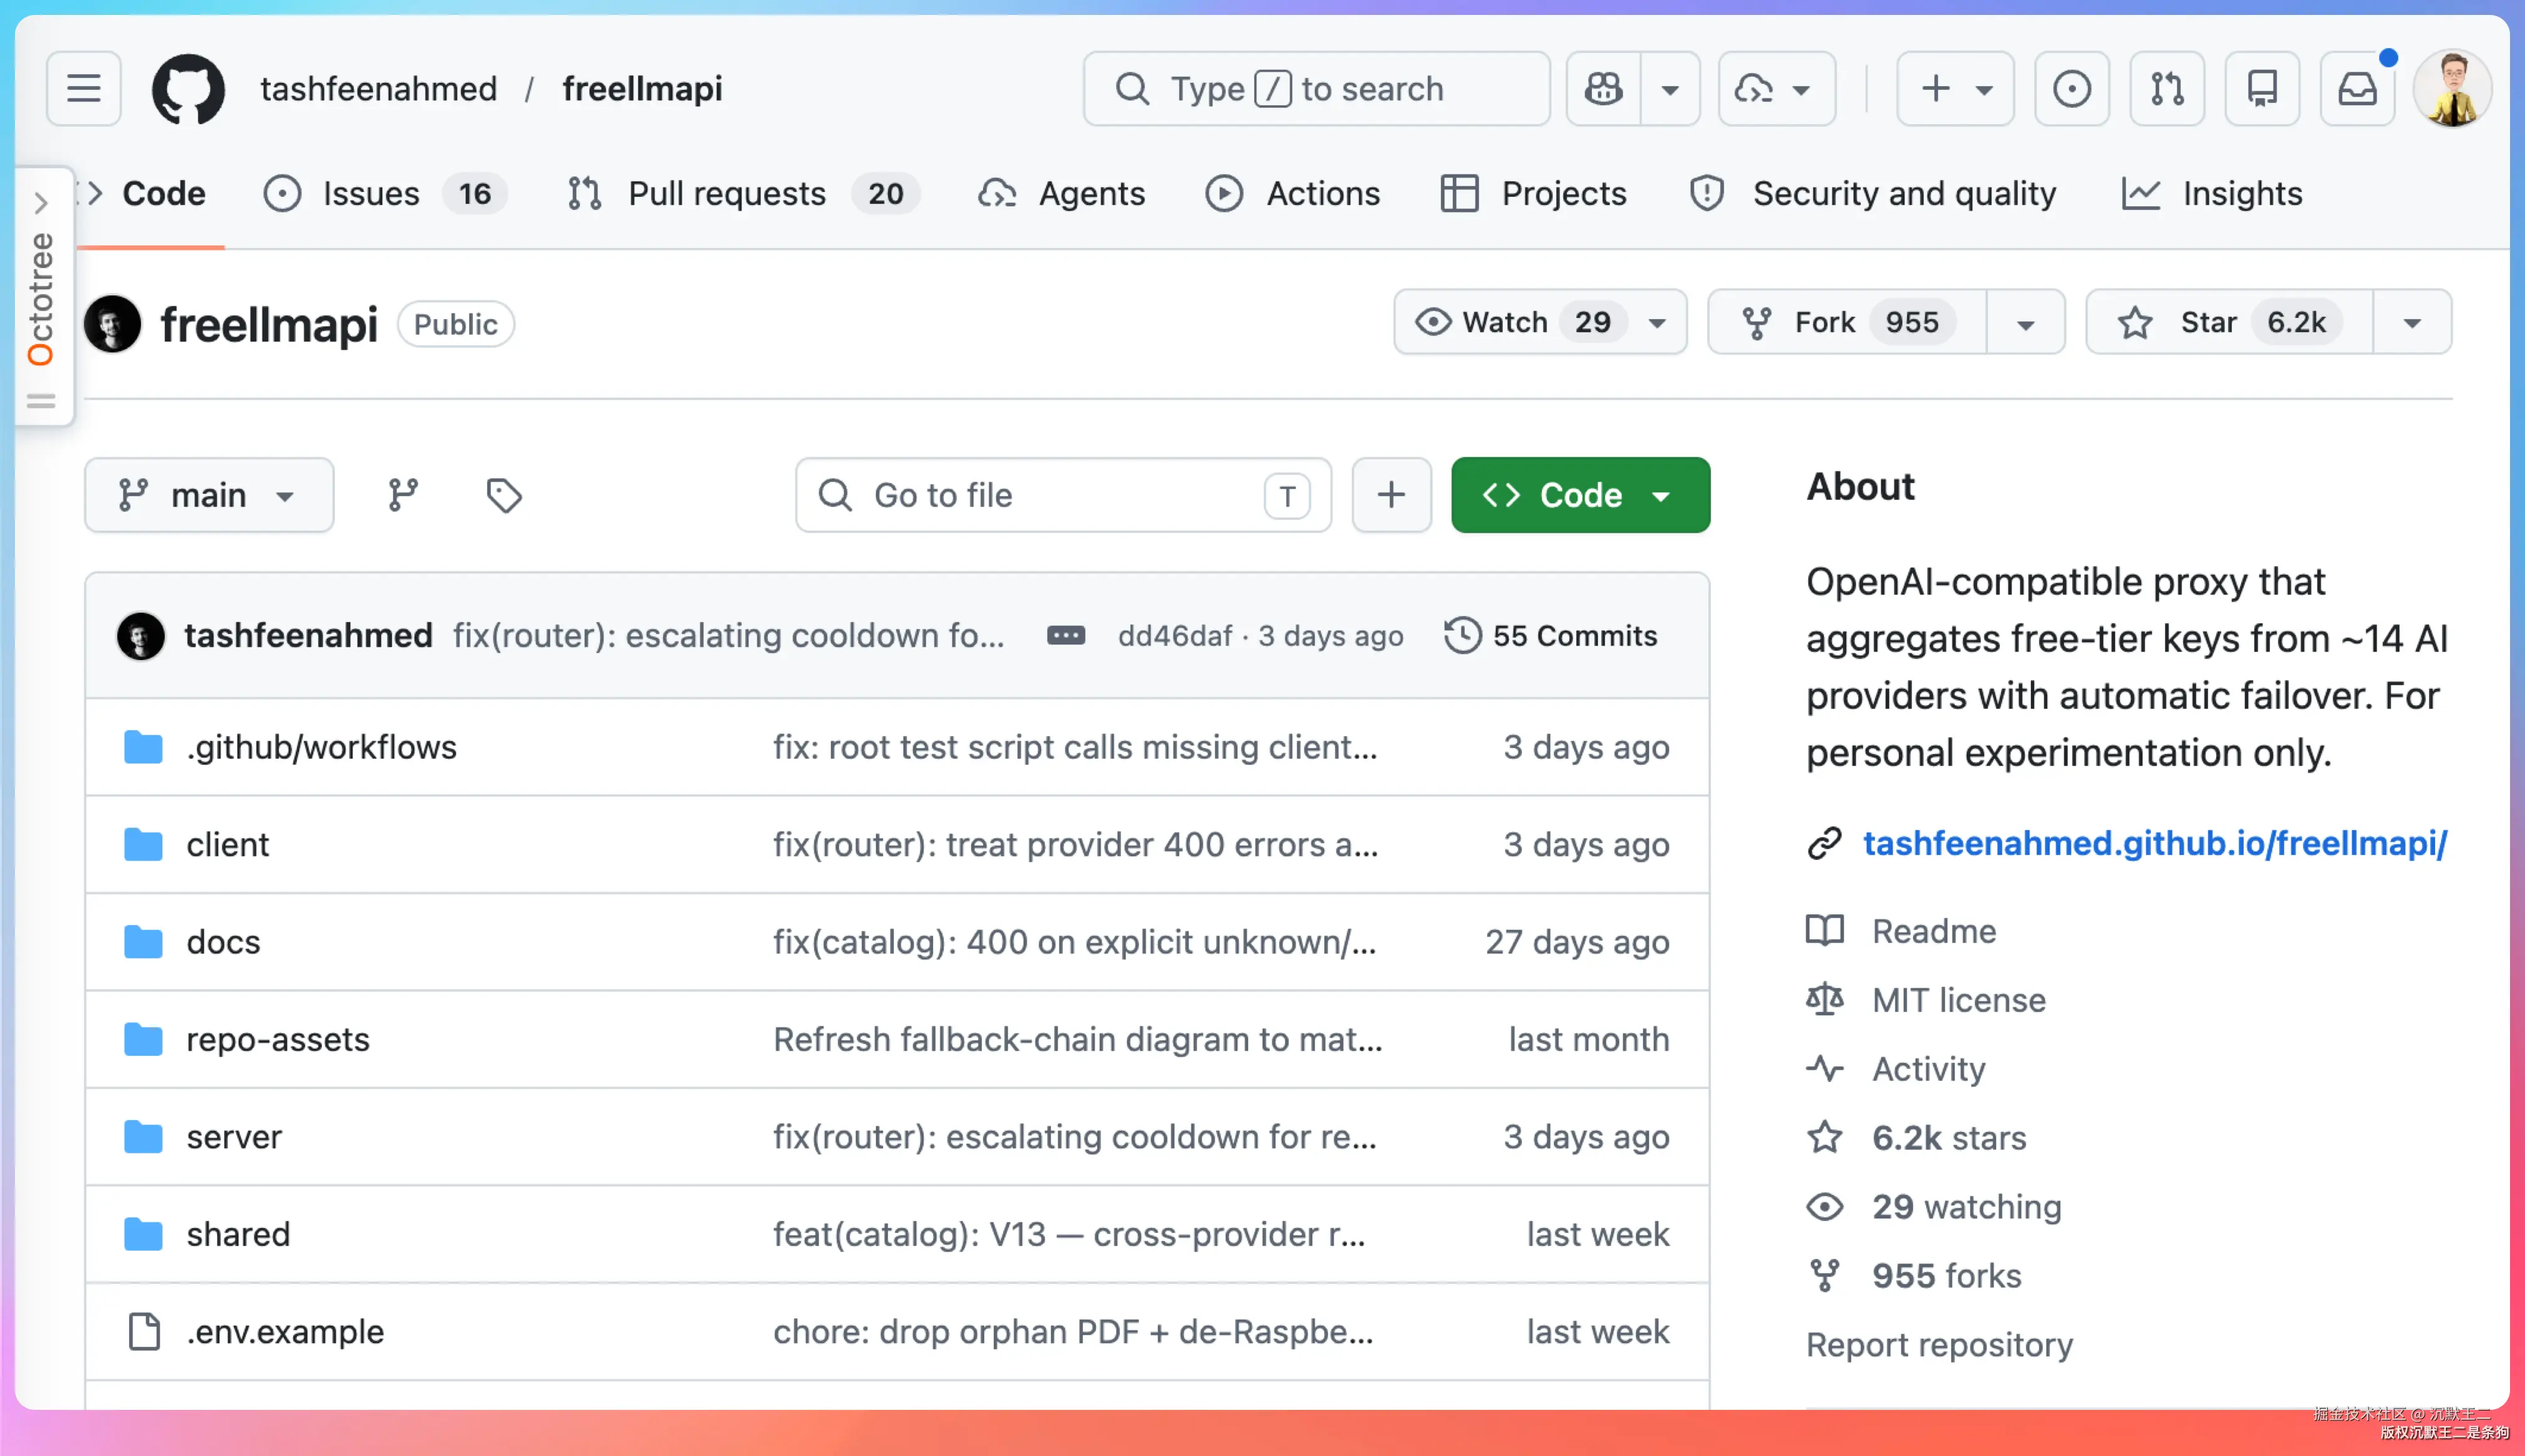The image size is (2525, 1456).
Task: Open commit 'Refresh fallback-chain diagram' message
Action: pos(1077,1039)
